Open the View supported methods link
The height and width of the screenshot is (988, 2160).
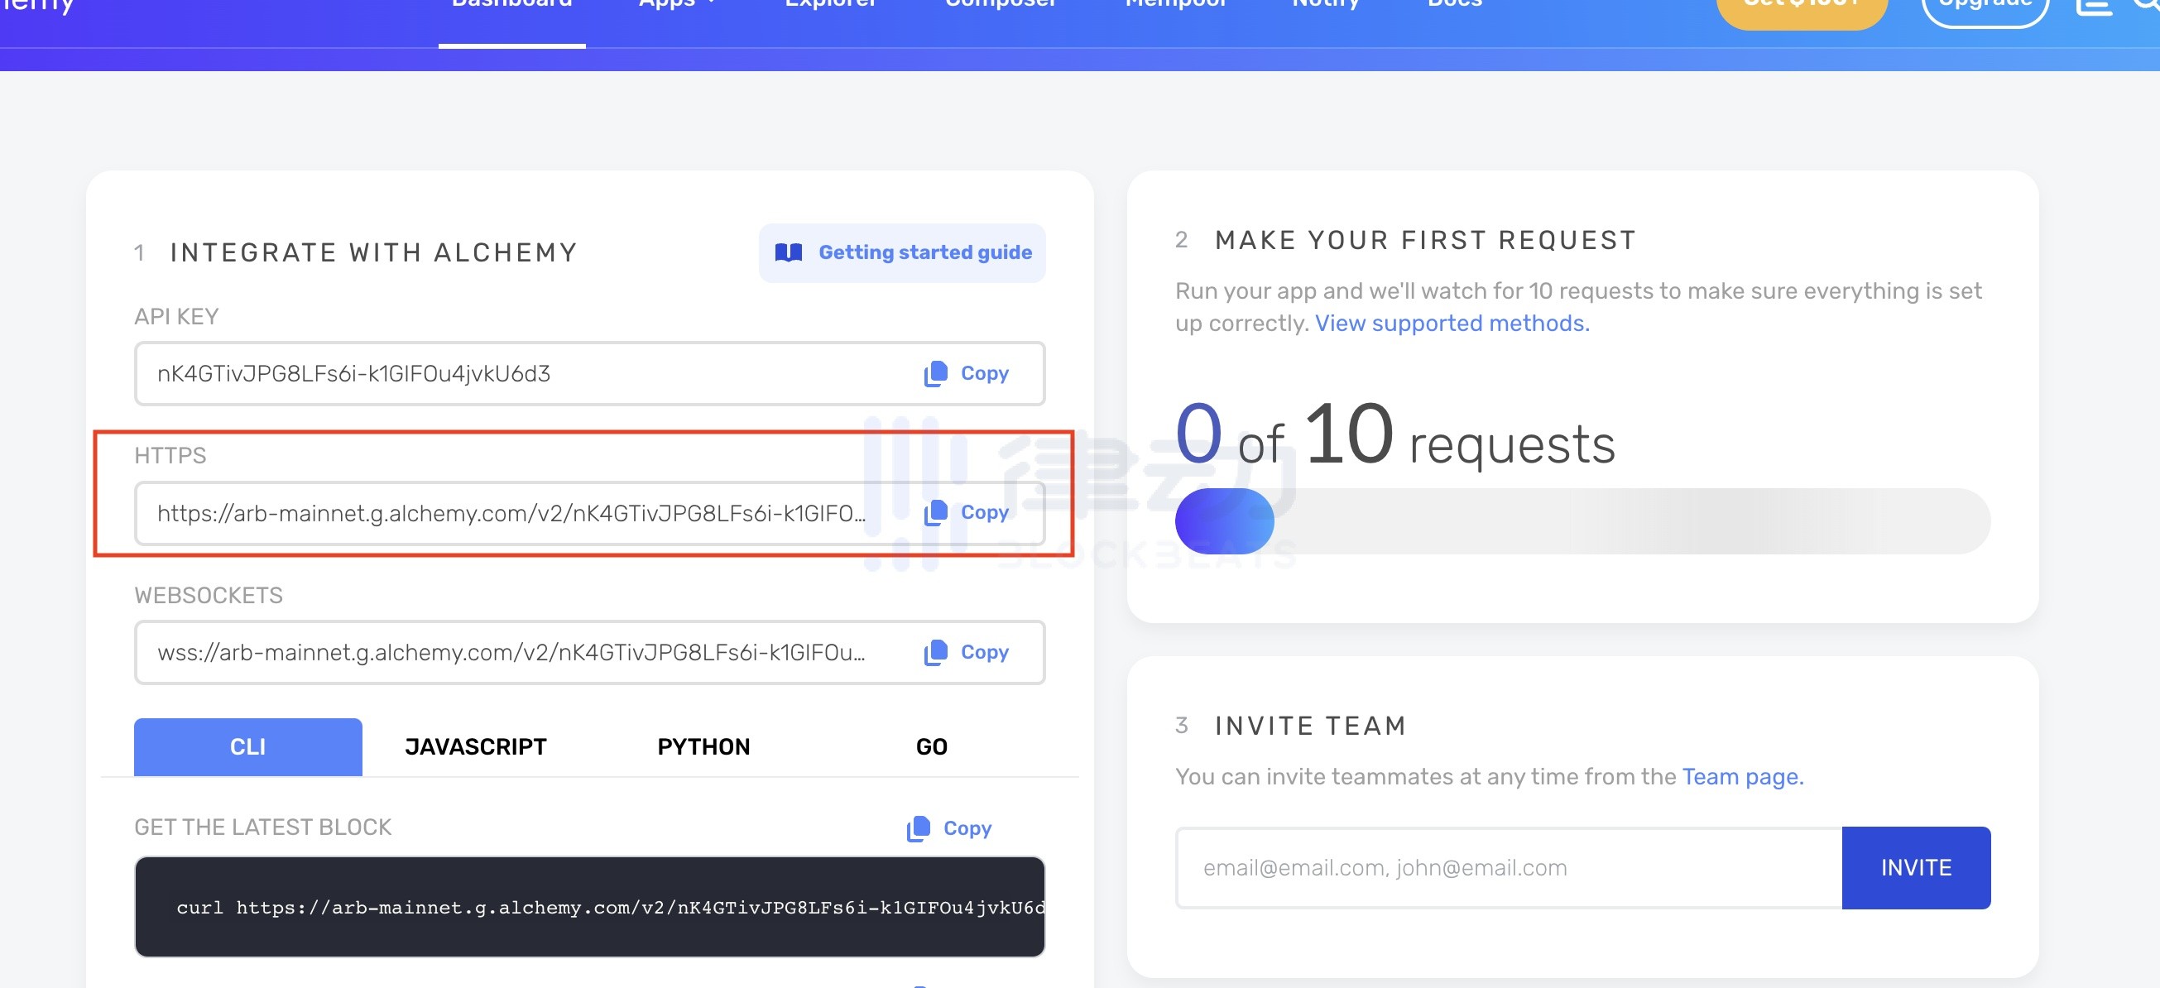click(x=1452, y=323)
